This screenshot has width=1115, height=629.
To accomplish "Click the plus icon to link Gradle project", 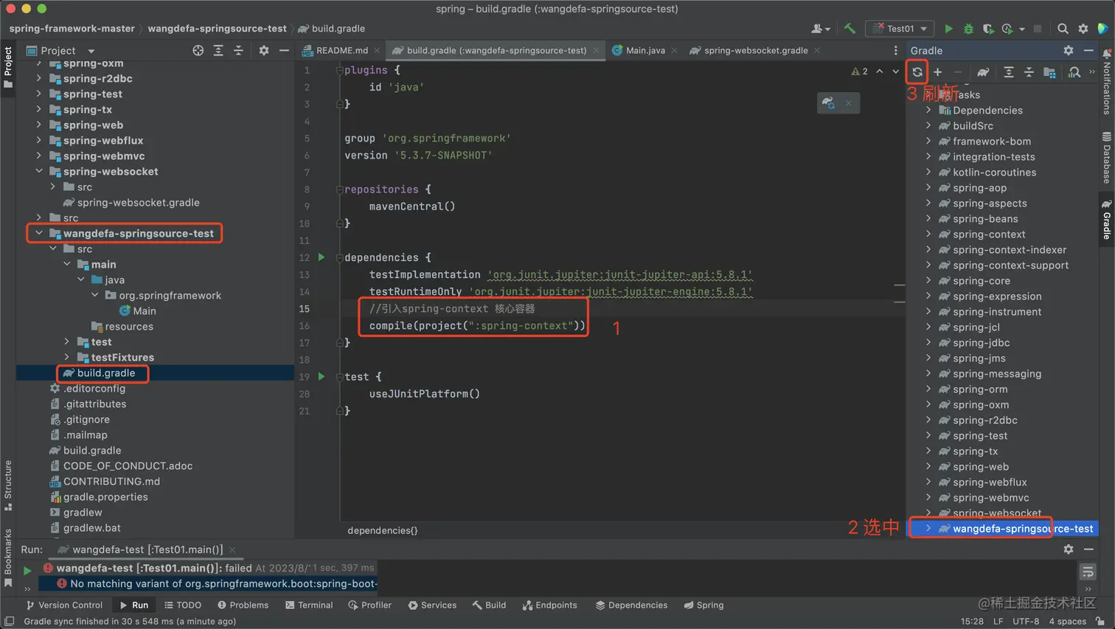I will 937,72.
